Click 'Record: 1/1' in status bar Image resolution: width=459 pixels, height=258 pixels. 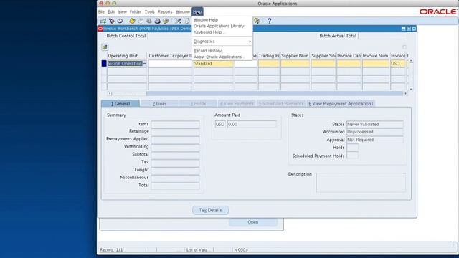[111, 250]
